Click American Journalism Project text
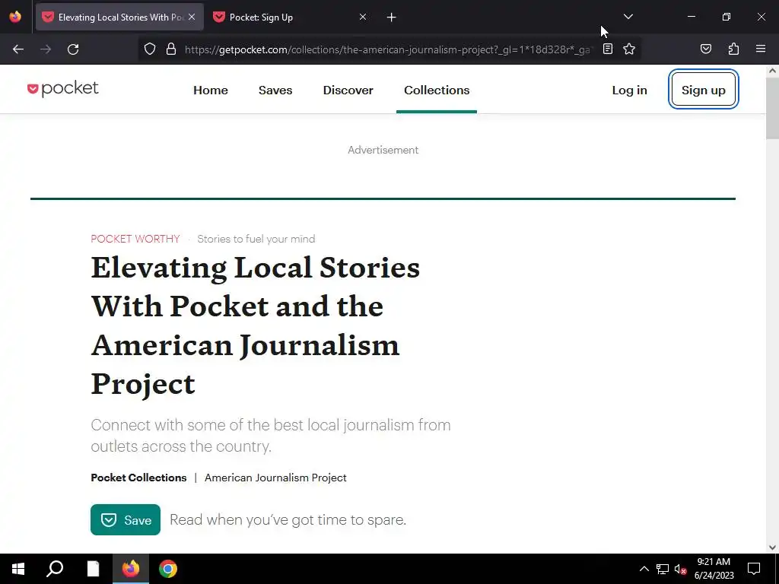Image resolution: width=779 pixels, height=584 pixels. [275, 478]
